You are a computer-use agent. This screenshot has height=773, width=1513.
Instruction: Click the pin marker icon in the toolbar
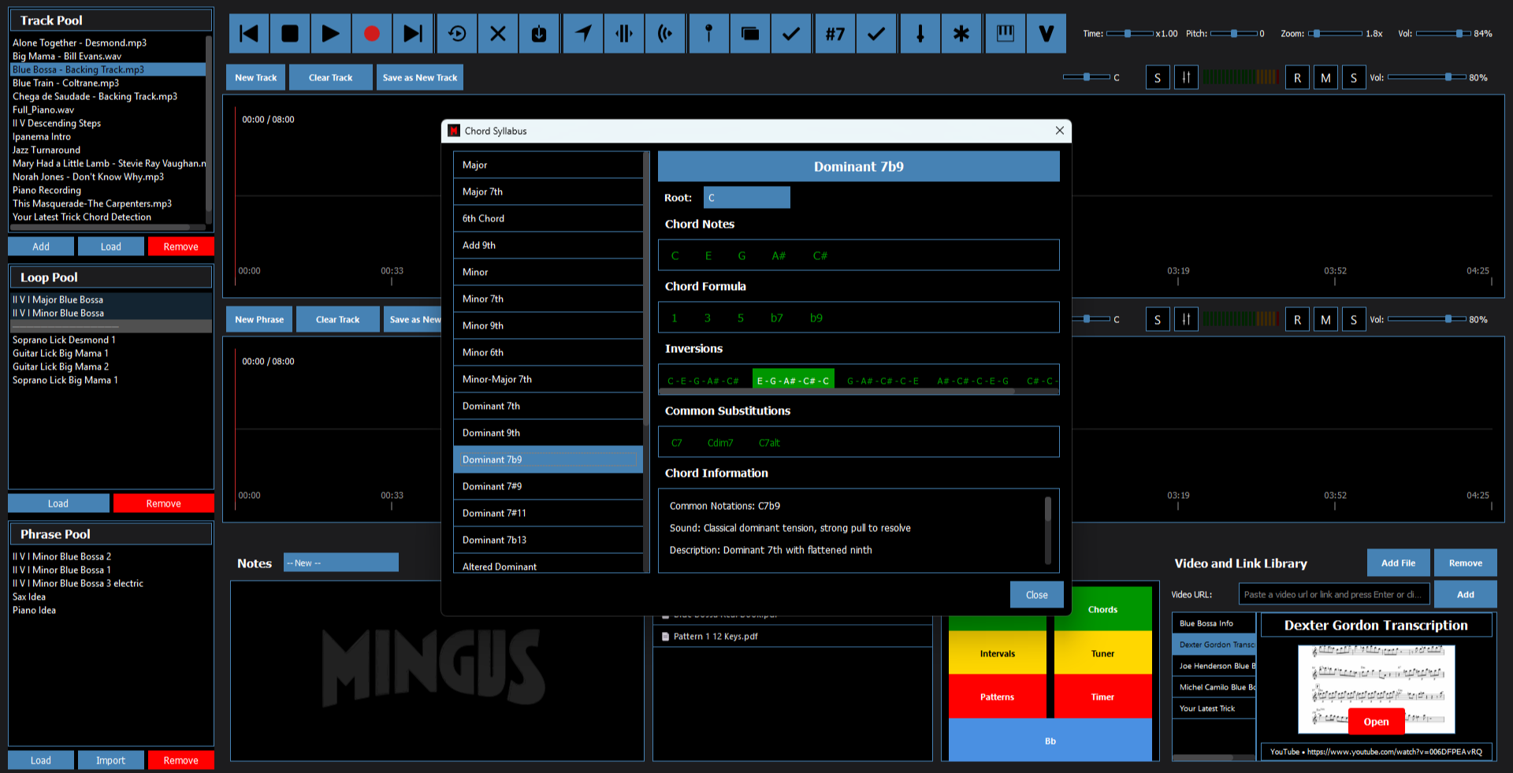(708, 34)
